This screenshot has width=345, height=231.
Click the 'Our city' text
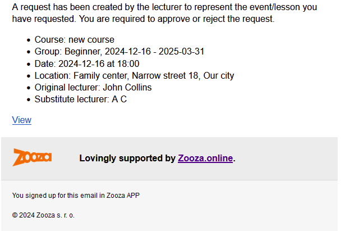tap(218, 76)
